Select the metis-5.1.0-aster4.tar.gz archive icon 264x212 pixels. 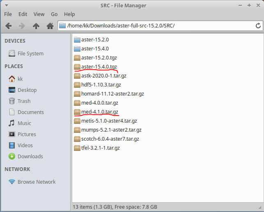[77, 121]
